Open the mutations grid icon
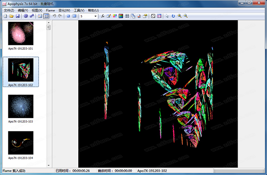The width and height of the screenshot is (267, 175). point(127,16)
